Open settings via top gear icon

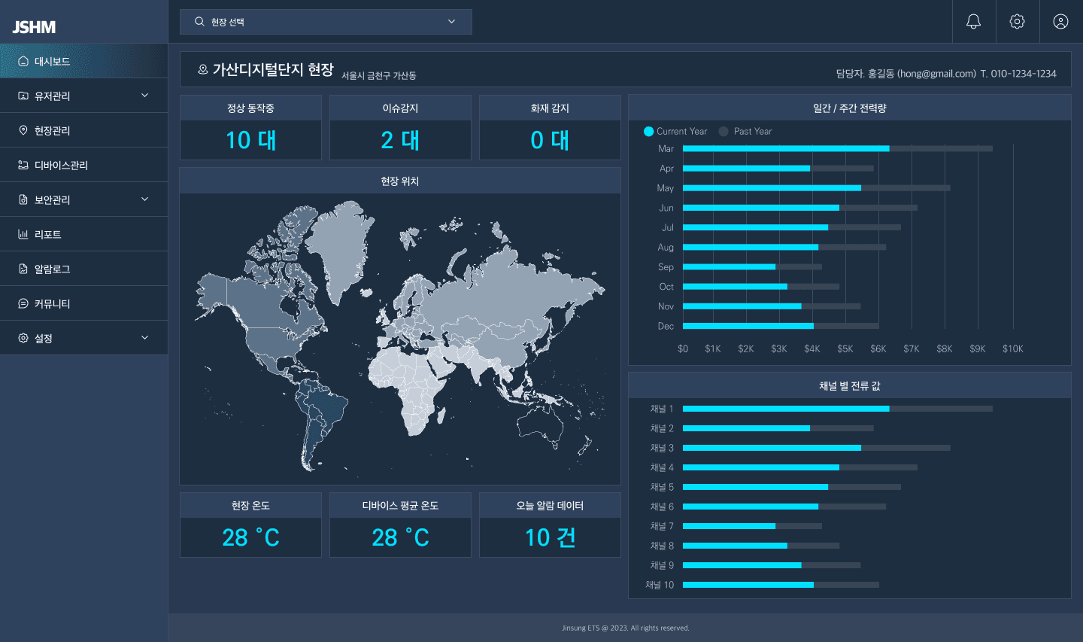coord(1017,22)
